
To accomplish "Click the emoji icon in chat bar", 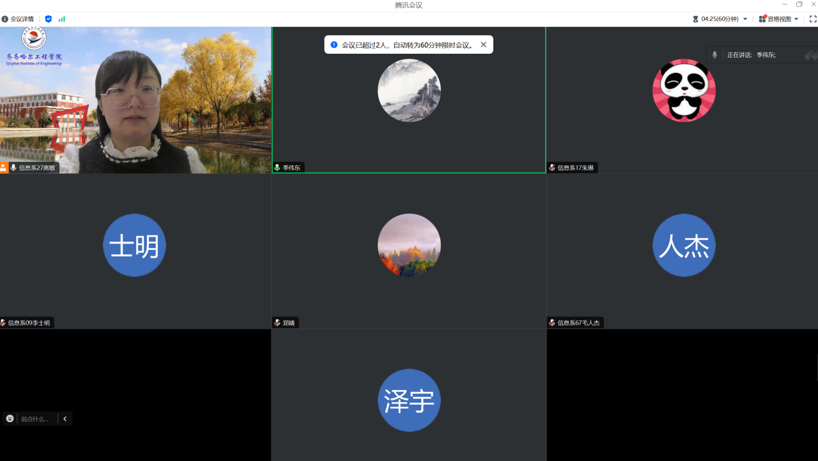I will pyautogui.click(x=10, y=419).
